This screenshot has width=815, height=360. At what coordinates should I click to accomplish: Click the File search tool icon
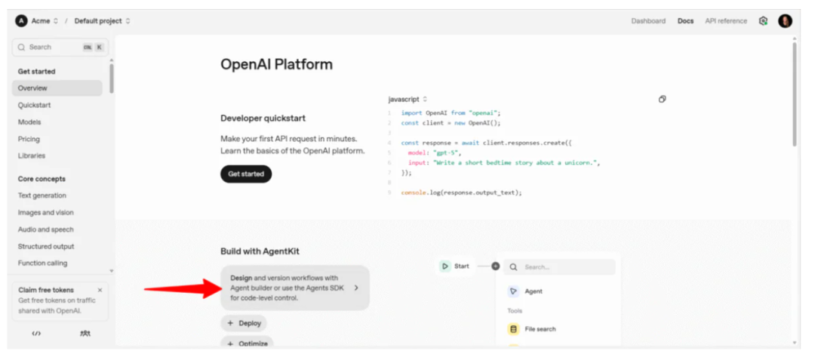tap(514, 329)
